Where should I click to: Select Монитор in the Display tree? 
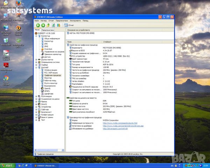coord(48,78)
